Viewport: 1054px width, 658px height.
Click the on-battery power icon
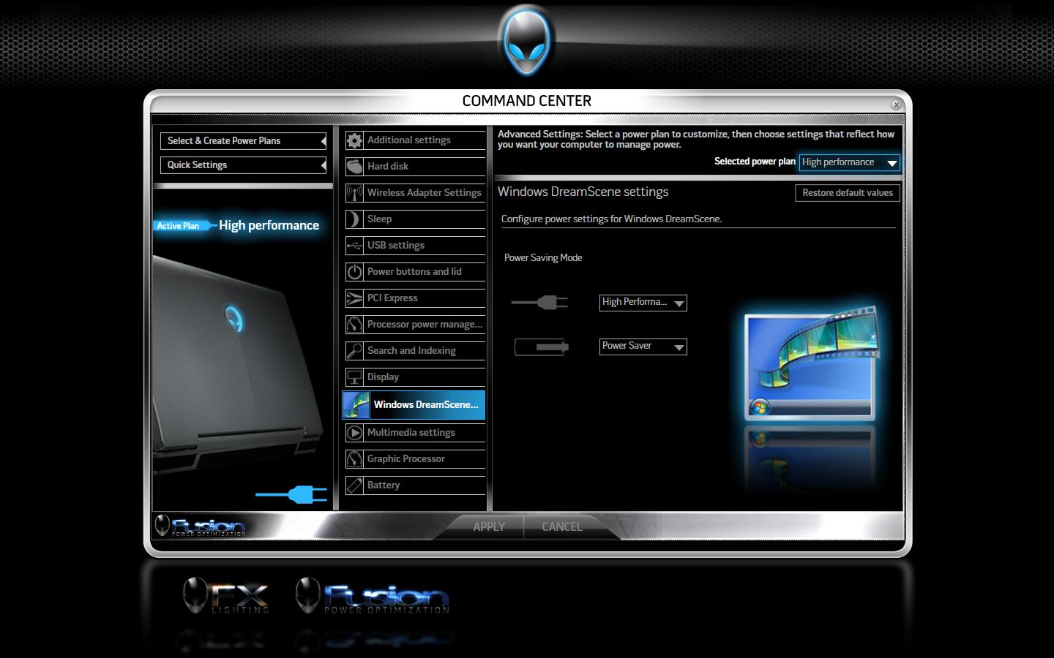[x=542, y=347]
